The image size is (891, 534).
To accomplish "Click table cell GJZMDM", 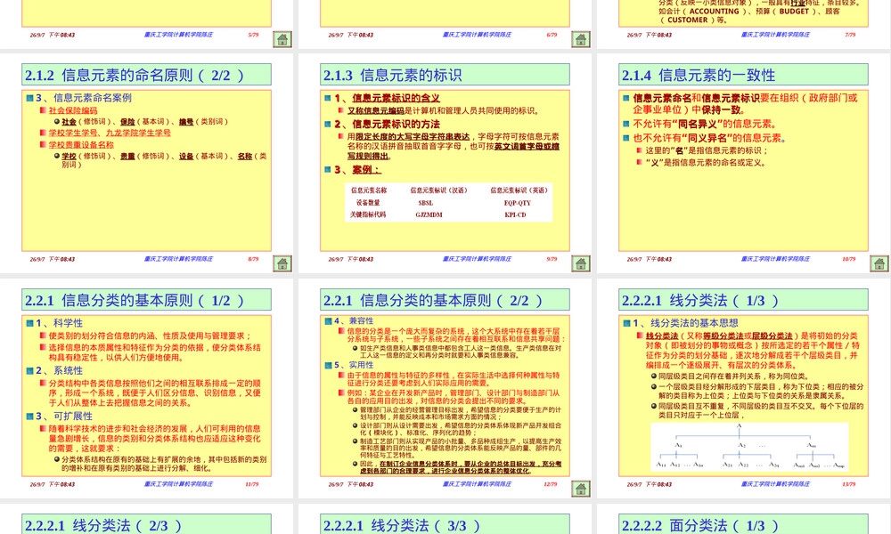I will click(x=429, y=214).
